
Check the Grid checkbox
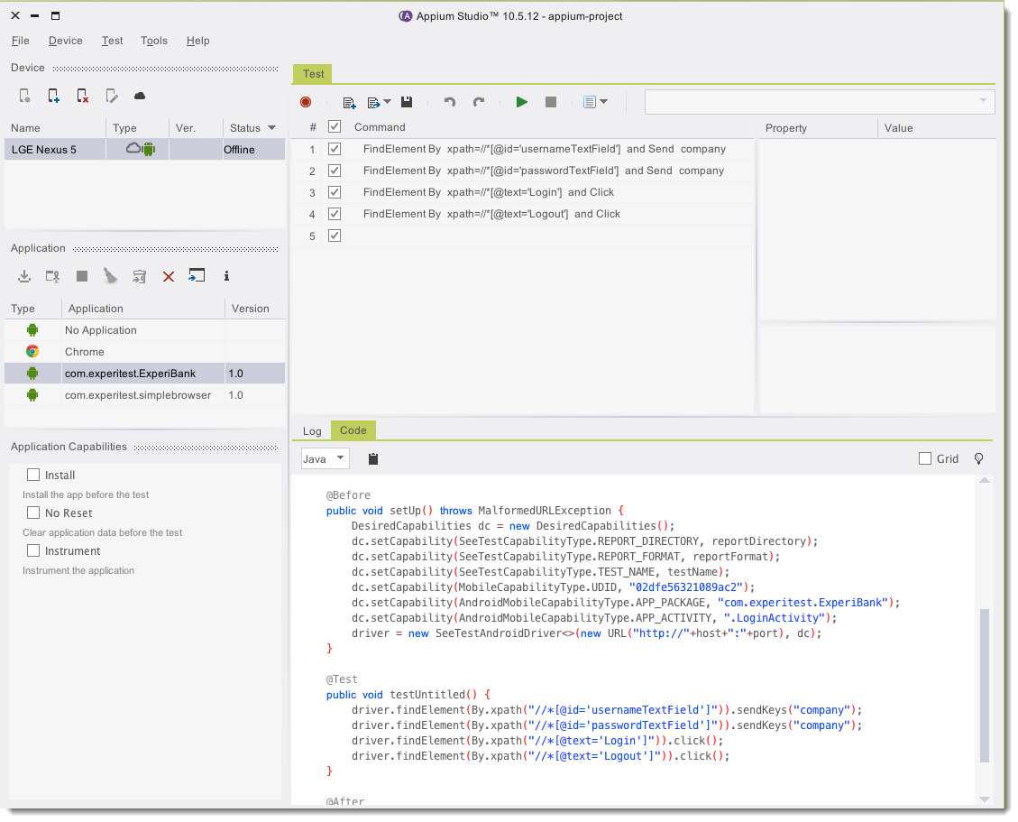(924, 459)
